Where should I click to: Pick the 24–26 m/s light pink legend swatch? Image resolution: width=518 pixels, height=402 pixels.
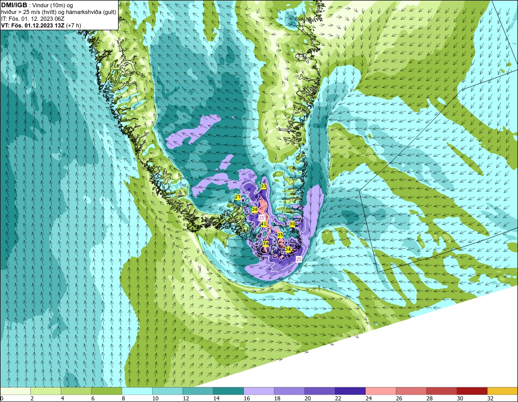pos(381,391)
